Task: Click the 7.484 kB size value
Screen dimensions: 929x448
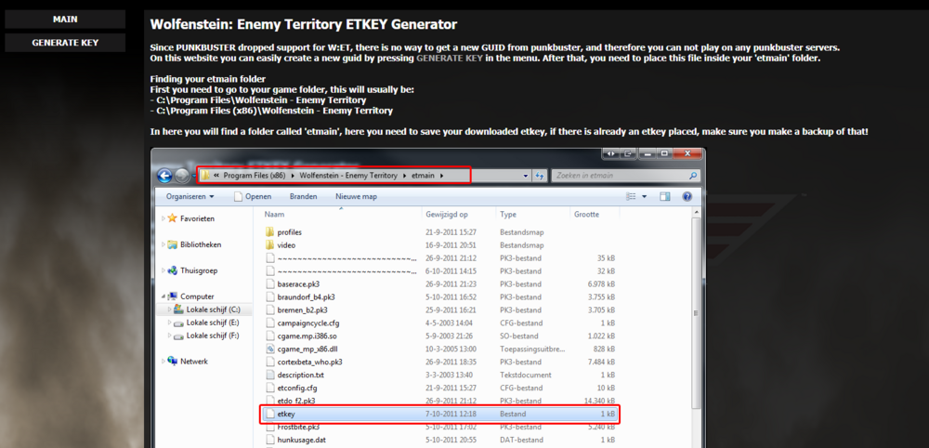Action: (x=599, y=362)
